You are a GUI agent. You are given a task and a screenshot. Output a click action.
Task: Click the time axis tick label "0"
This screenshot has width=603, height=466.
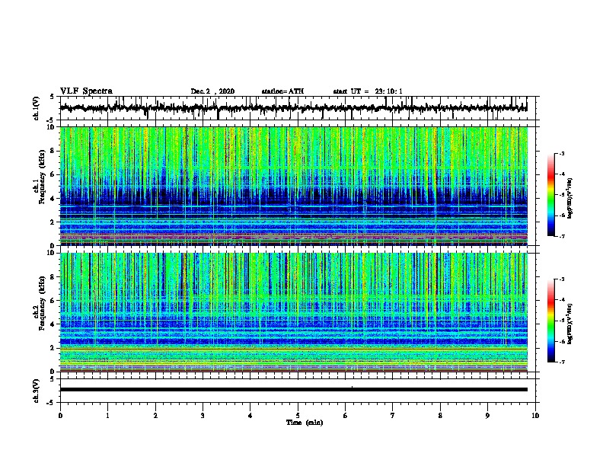60,415
